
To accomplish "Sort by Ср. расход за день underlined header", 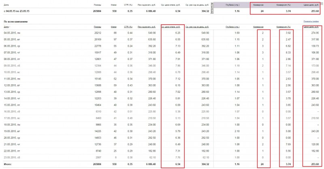I will click(x=197, y=27).
